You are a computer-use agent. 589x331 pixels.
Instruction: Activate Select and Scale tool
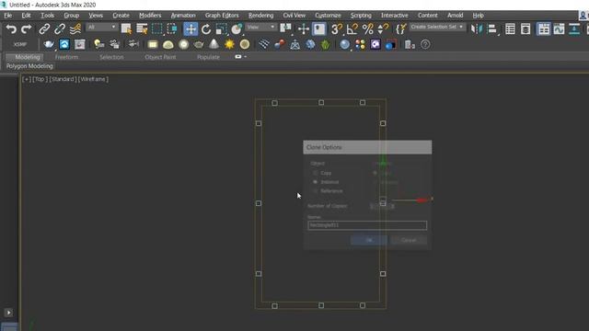(221, 29)
